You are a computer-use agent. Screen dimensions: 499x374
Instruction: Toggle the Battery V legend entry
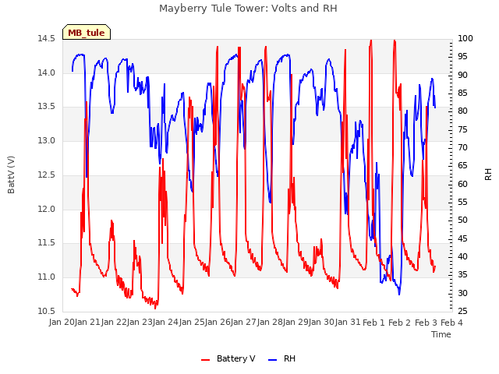[x=228, y=358]
